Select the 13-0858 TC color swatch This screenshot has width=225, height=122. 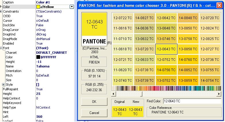click(x=188, y=49)
